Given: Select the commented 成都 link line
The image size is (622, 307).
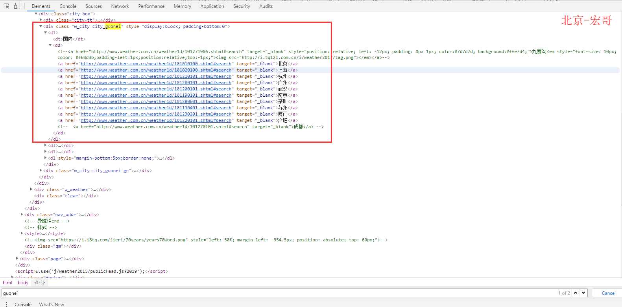Looking at the screenshot, I should (190, 127).
